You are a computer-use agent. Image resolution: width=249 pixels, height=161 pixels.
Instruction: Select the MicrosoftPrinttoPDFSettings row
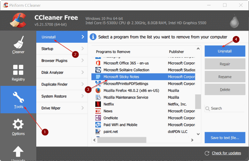click(143, 83)
